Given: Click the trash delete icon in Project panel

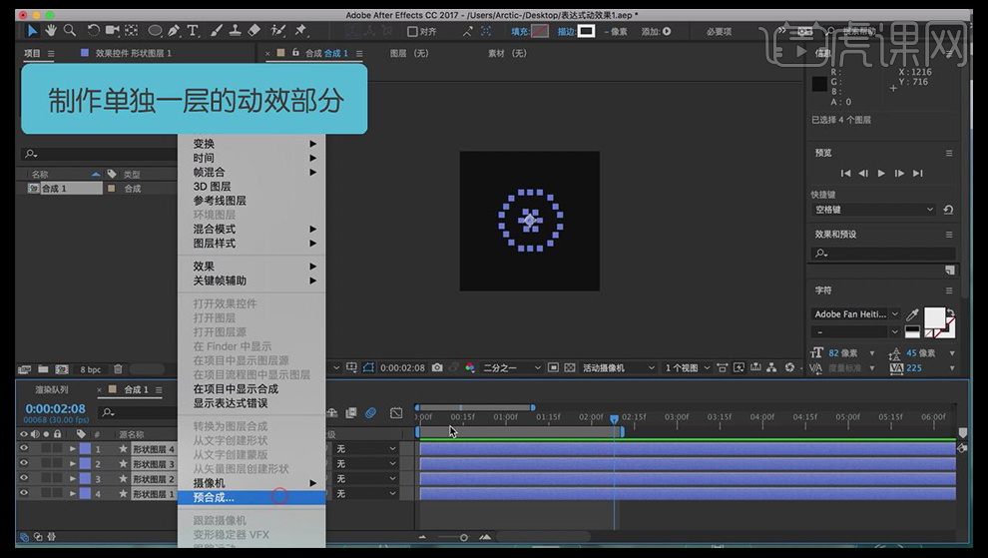Looking at the screenshot, I should 118,369.
